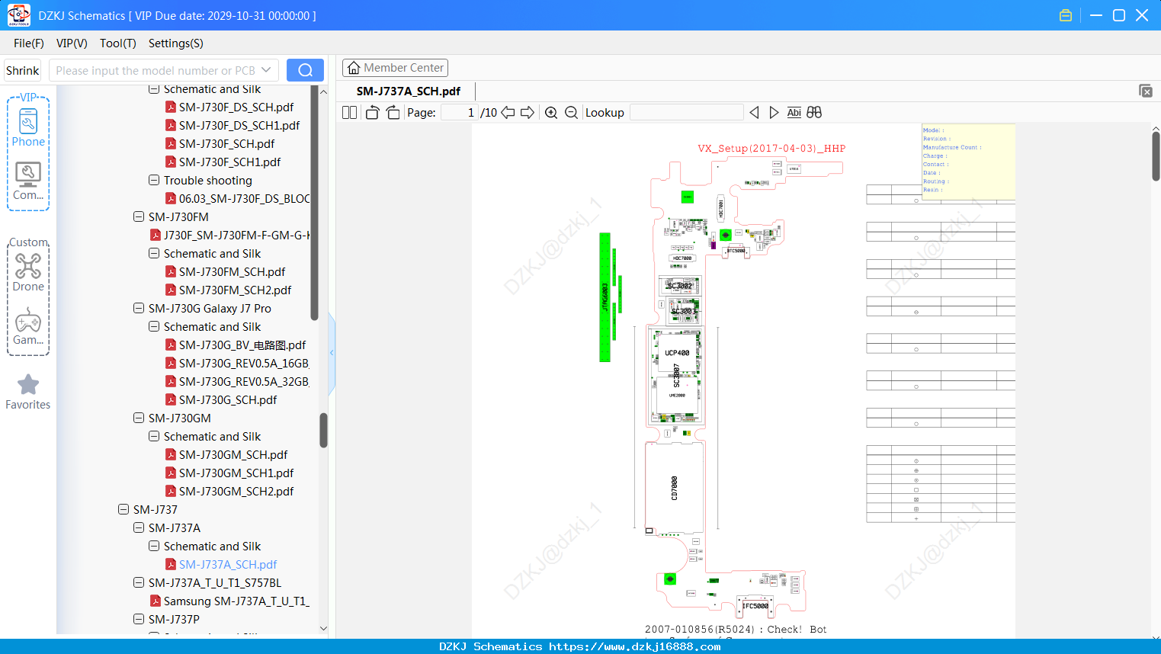Click the file tree vertical scrollbar thumb
The width and height of the screenshot is (1161, 654).
(x=323, y=431)
